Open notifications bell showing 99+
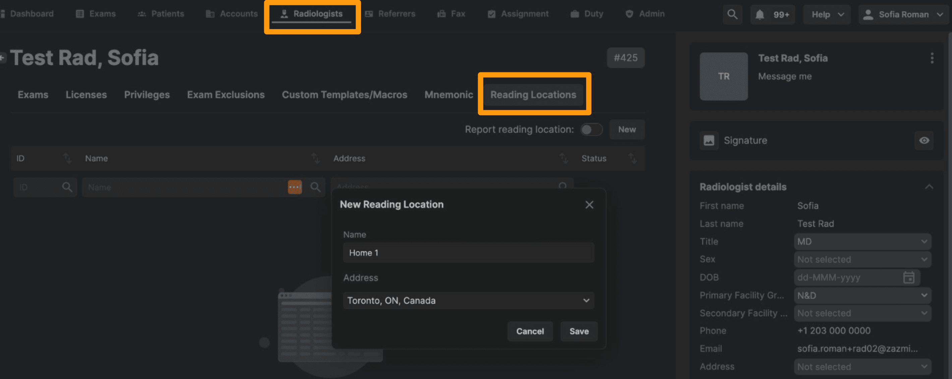The height and width of the screenshot is (379, 952). pos(772,14)
